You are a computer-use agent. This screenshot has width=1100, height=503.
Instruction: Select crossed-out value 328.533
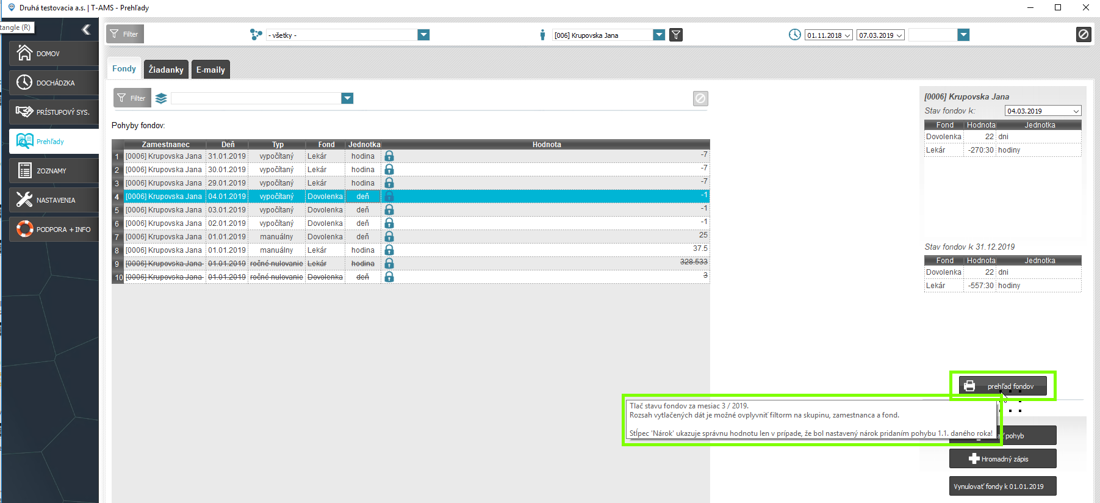tap(694, 262)
